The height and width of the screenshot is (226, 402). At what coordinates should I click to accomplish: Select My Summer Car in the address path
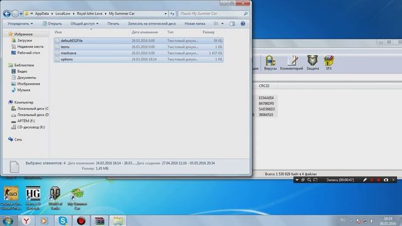pos(122,14)
